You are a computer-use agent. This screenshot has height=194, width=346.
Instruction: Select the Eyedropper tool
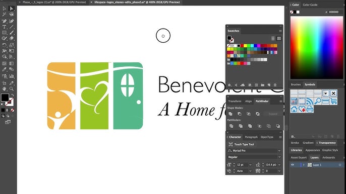(x=4, y=69)
